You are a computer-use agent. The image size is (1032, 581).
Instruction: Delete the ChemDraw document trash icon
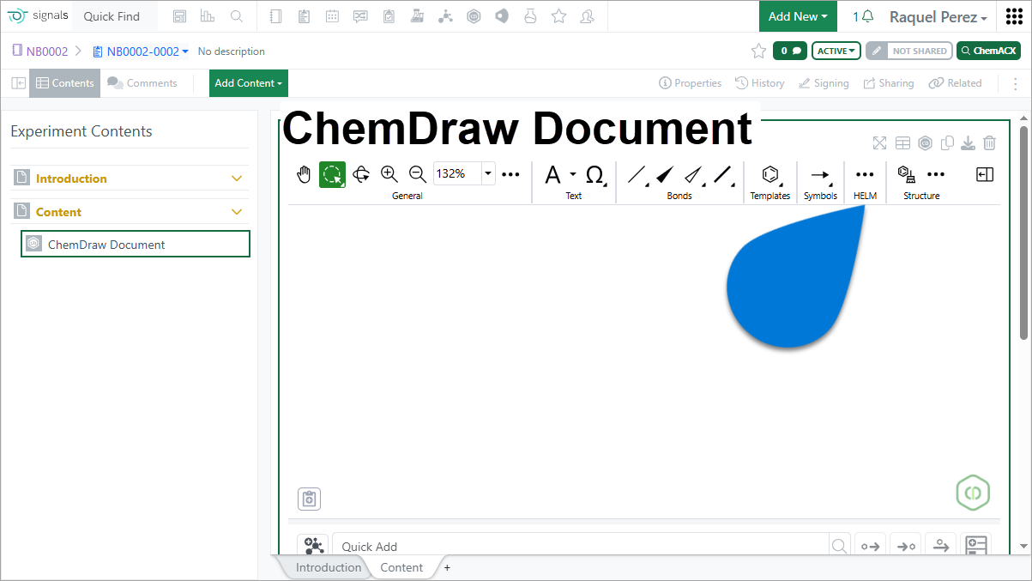coord(989,143)
